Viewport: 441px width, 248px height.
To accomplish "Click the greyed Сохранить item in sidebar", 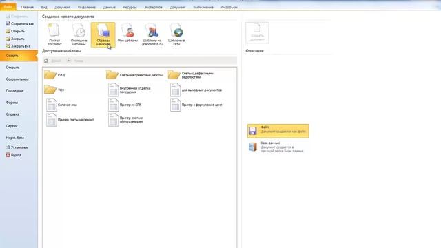I will (17, 17).
